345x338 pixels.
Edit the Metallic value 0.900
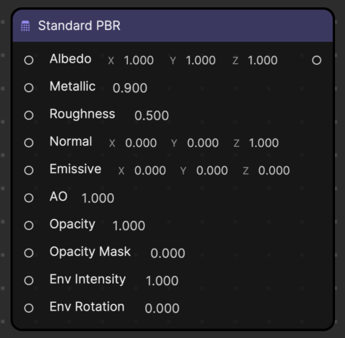130,88
